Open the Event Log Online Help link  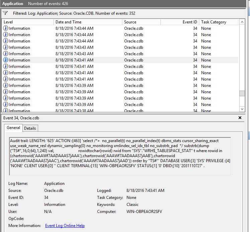click(65, 226)
